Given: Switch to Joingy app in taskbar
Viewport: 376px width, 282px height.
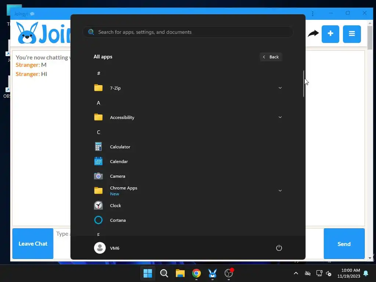Looking at the screenshot, I should [213, 273].
